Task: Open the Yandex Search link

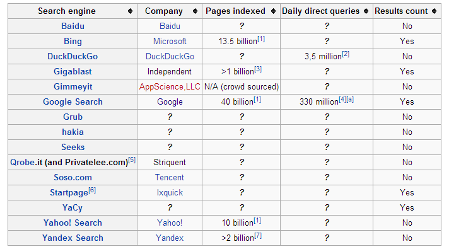Action: 73,238
